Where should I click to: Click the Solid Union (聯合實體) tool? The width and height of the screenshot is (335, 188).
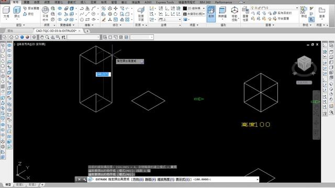click(31, 8)
